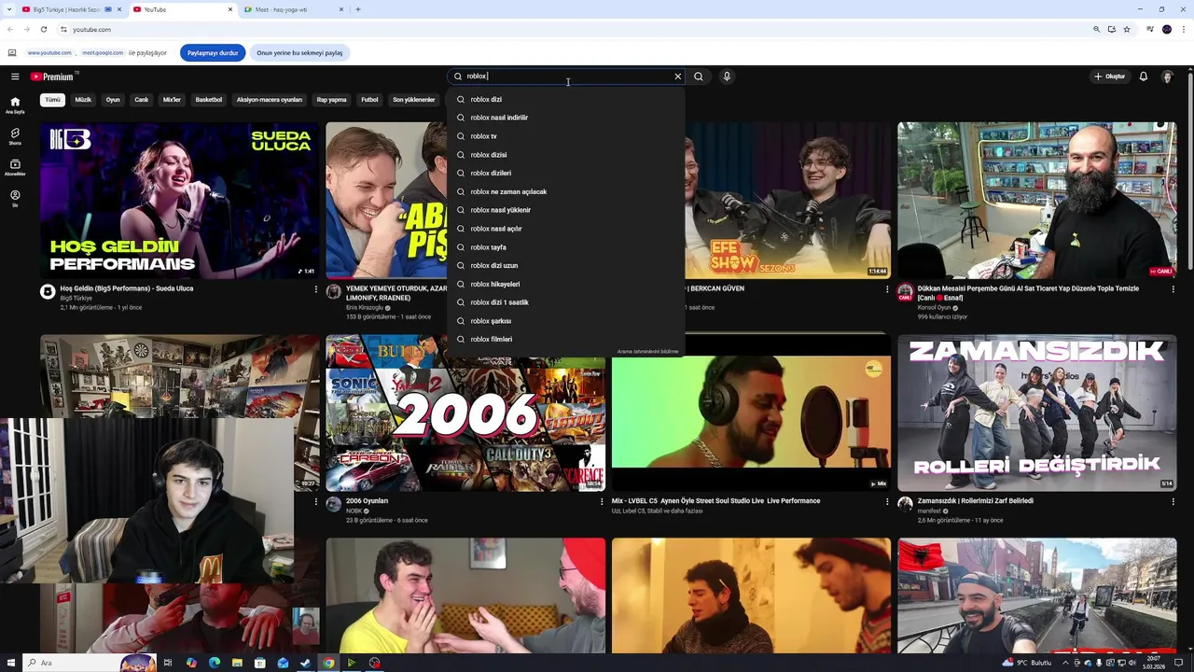Open the zoom magnifier in the address bar

pyautogui.click(x=1097, y=29)
